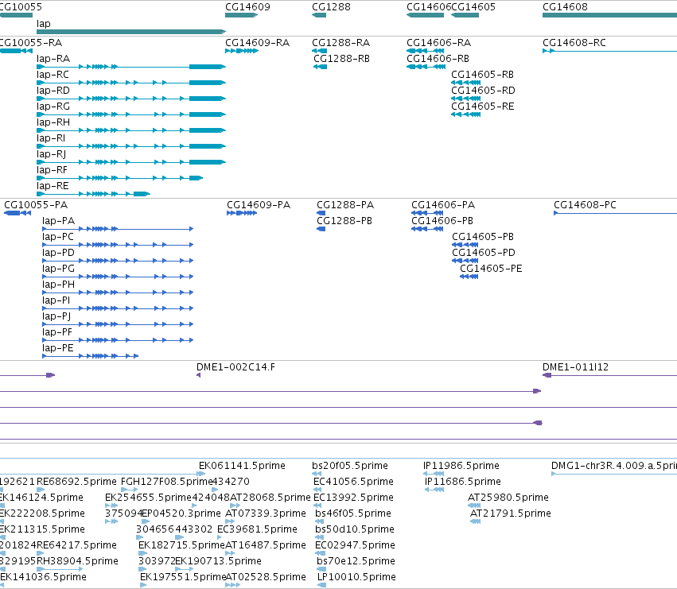
Task: Click the CG1288-PA protein label
Action: 345,205
